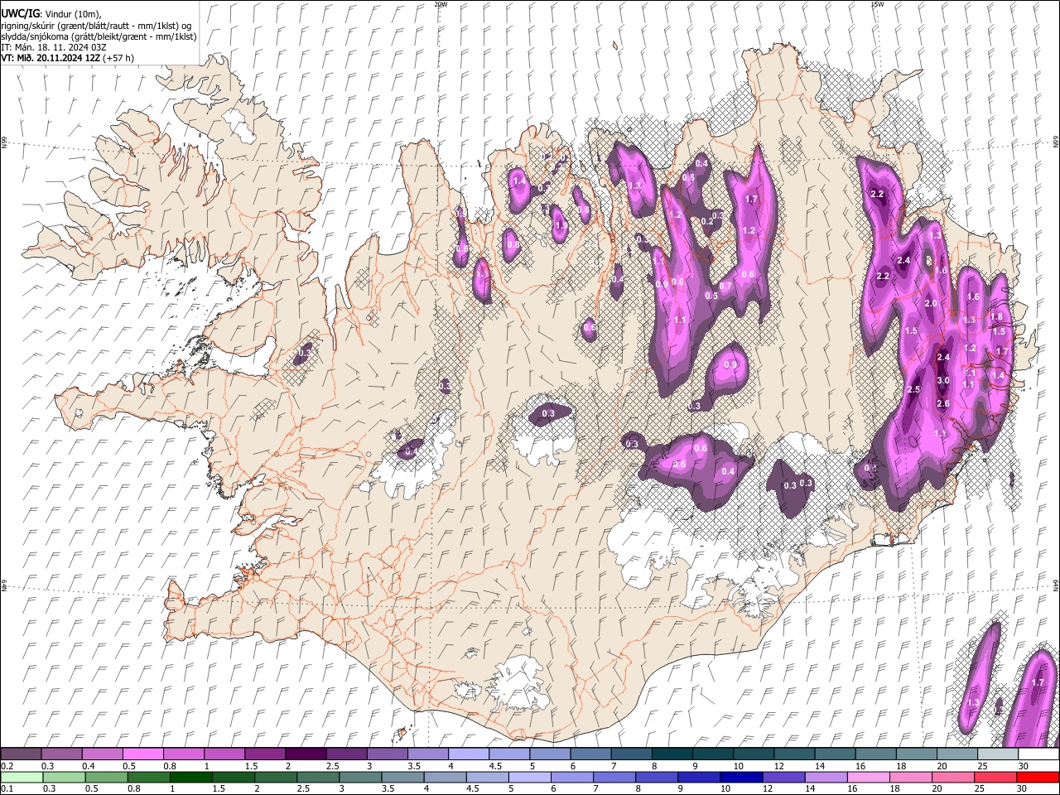The width and height of the screenshot is (1060, 795).
Task: Select the snow legend swatch labeled 0.4
Action: click(102, 754)
